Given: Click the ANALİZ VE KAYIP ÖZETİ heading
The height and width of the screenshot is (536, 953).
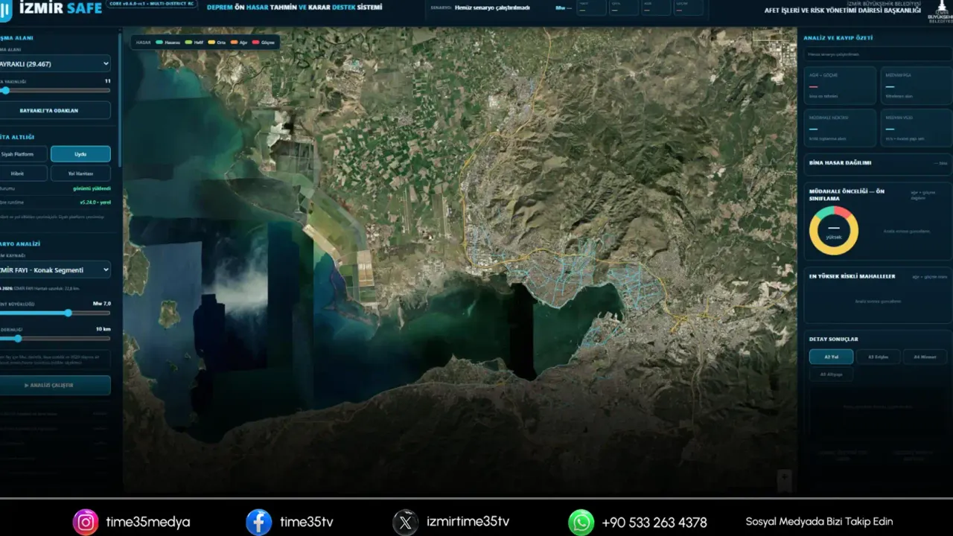Looking at the screenshot, I should point(838,38).
